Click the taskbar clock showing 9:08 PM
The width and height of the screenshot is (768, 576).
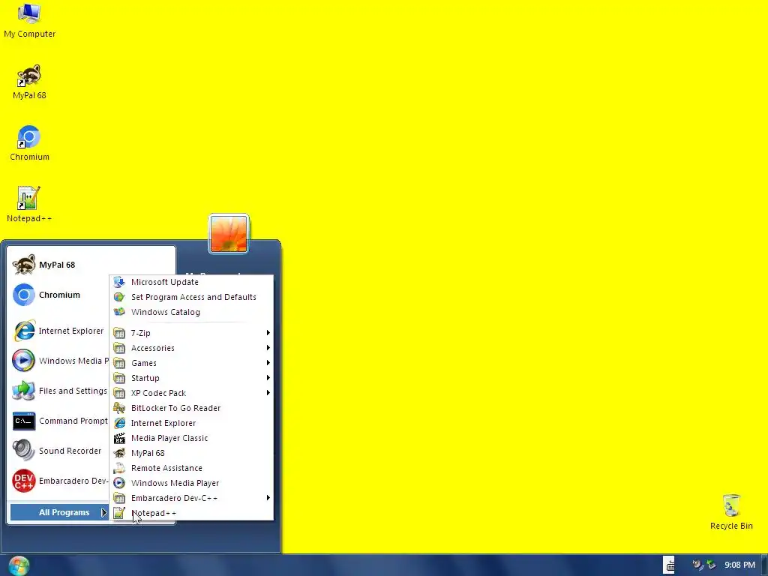(x=739, y=565)
